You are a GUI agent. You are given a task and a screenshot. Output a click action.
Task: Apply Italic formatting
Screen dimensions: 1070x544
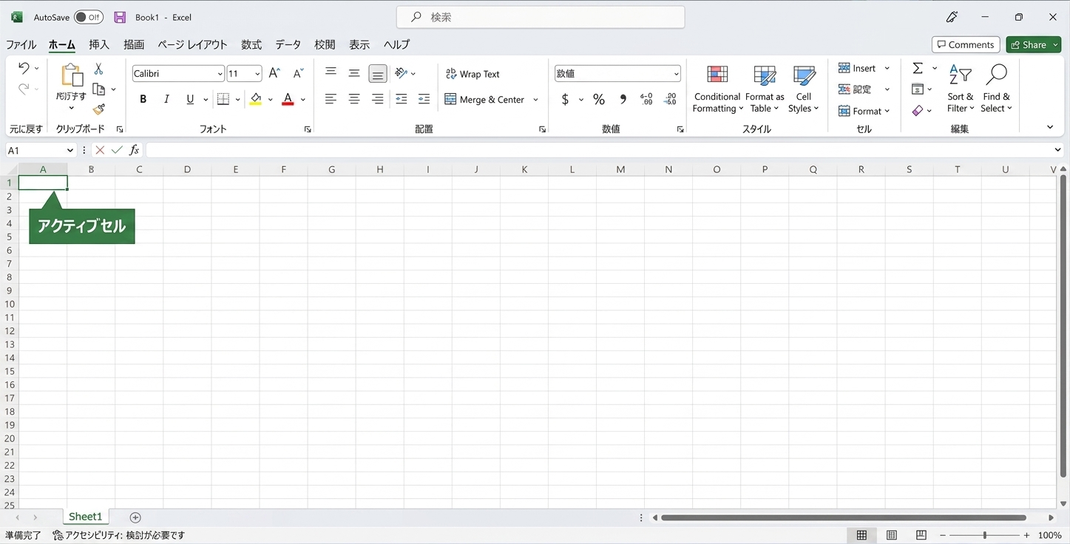[x=166, y=99]
